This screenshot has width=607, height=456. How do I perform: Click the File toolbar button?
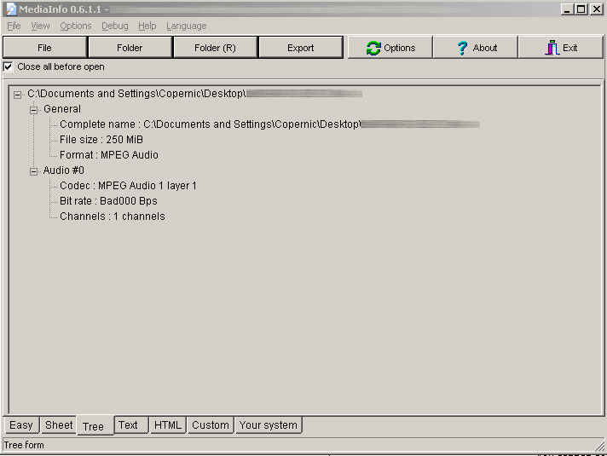[44, 48]
